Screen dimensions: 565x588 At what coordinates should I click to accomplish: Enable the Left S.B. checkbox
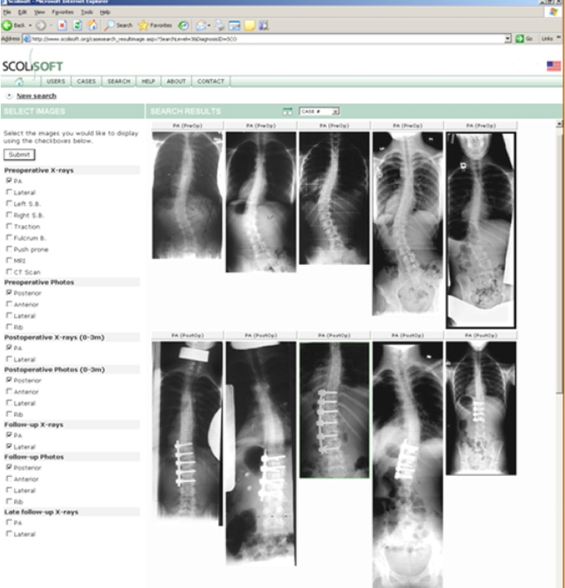point(9,203)
